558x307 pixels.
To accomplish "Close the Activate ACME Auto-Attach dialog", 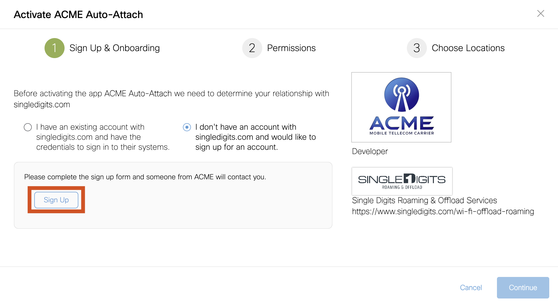I will tap(540, 14).
